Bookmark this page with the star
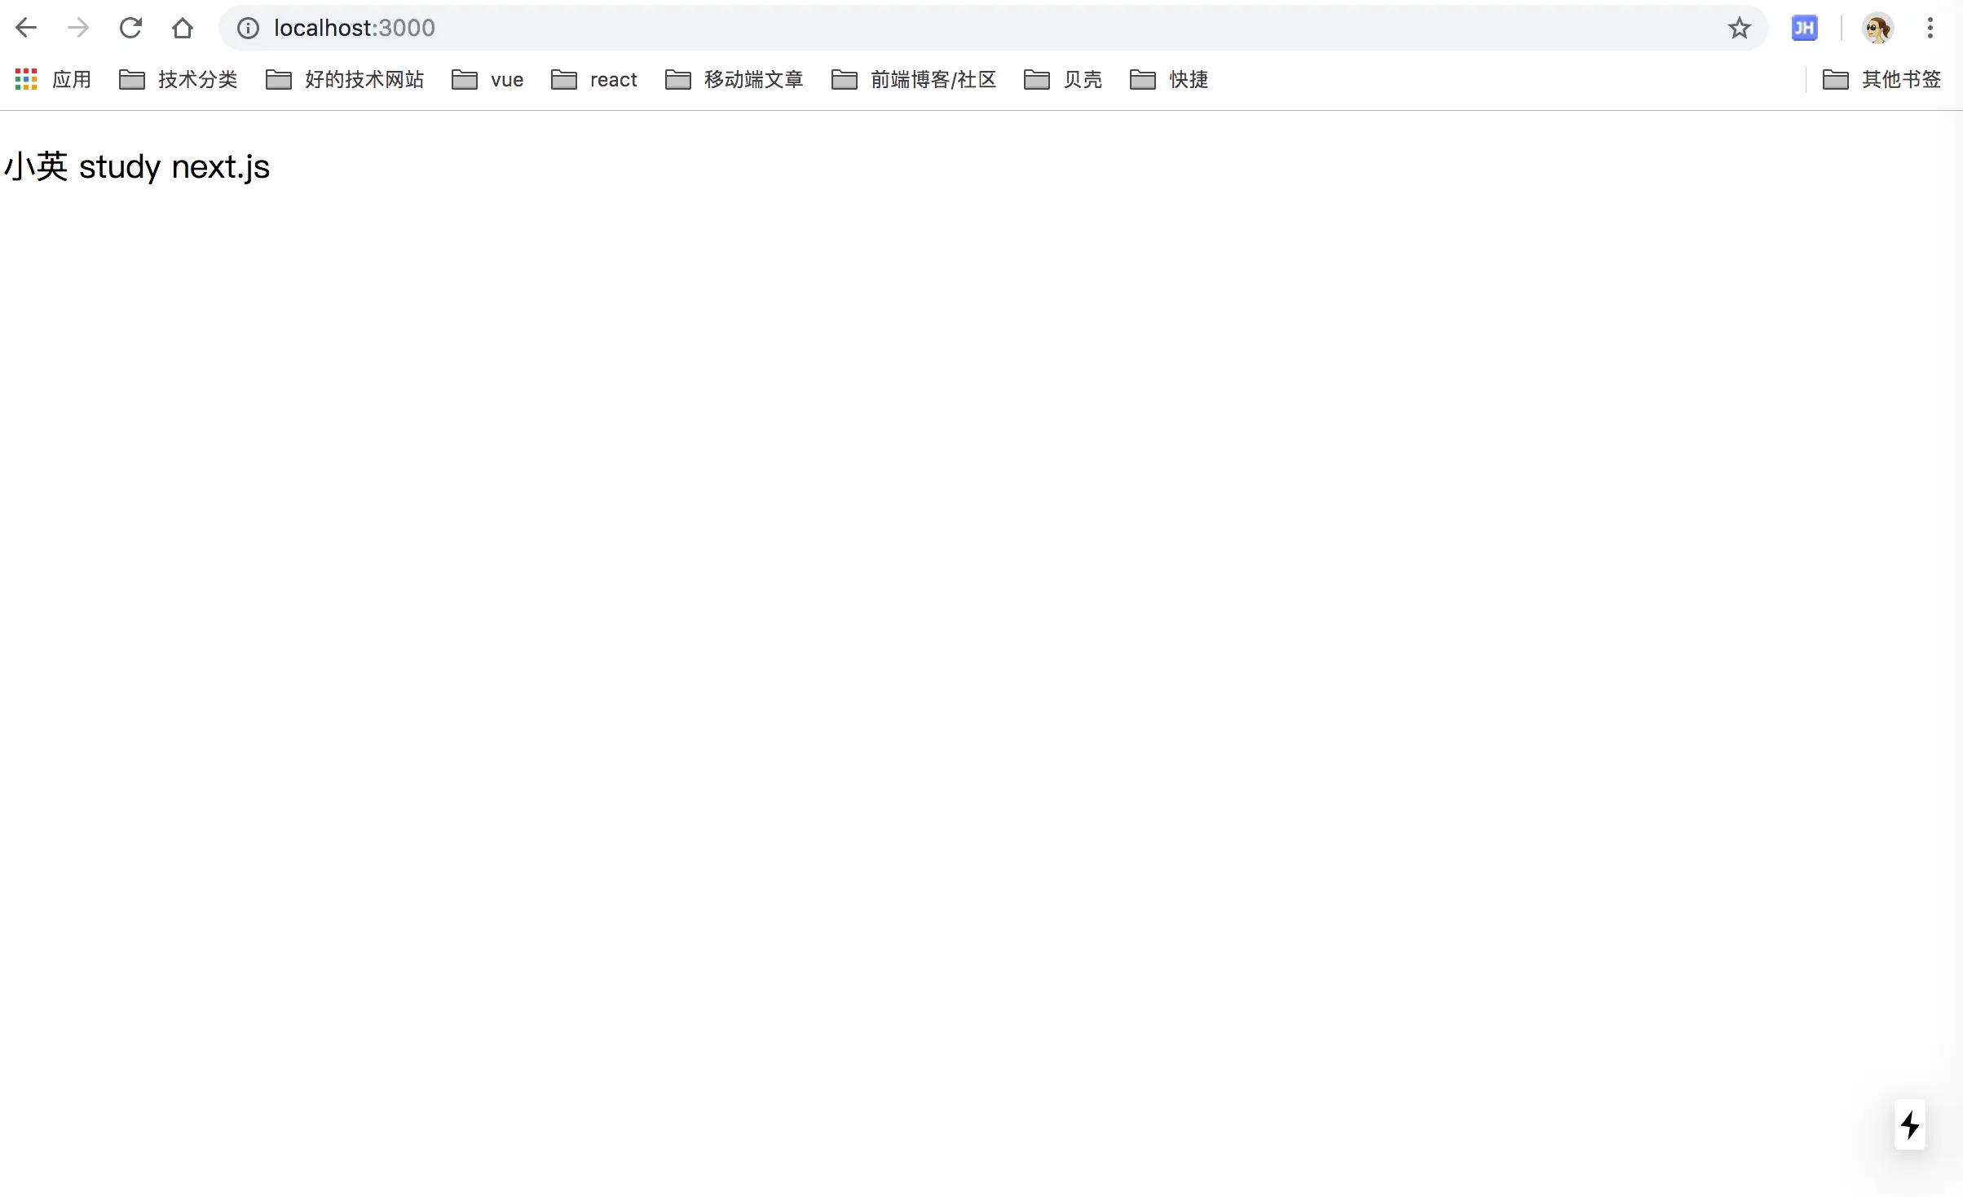The image size is (1963, 1197). click(x=1739, y=28)
